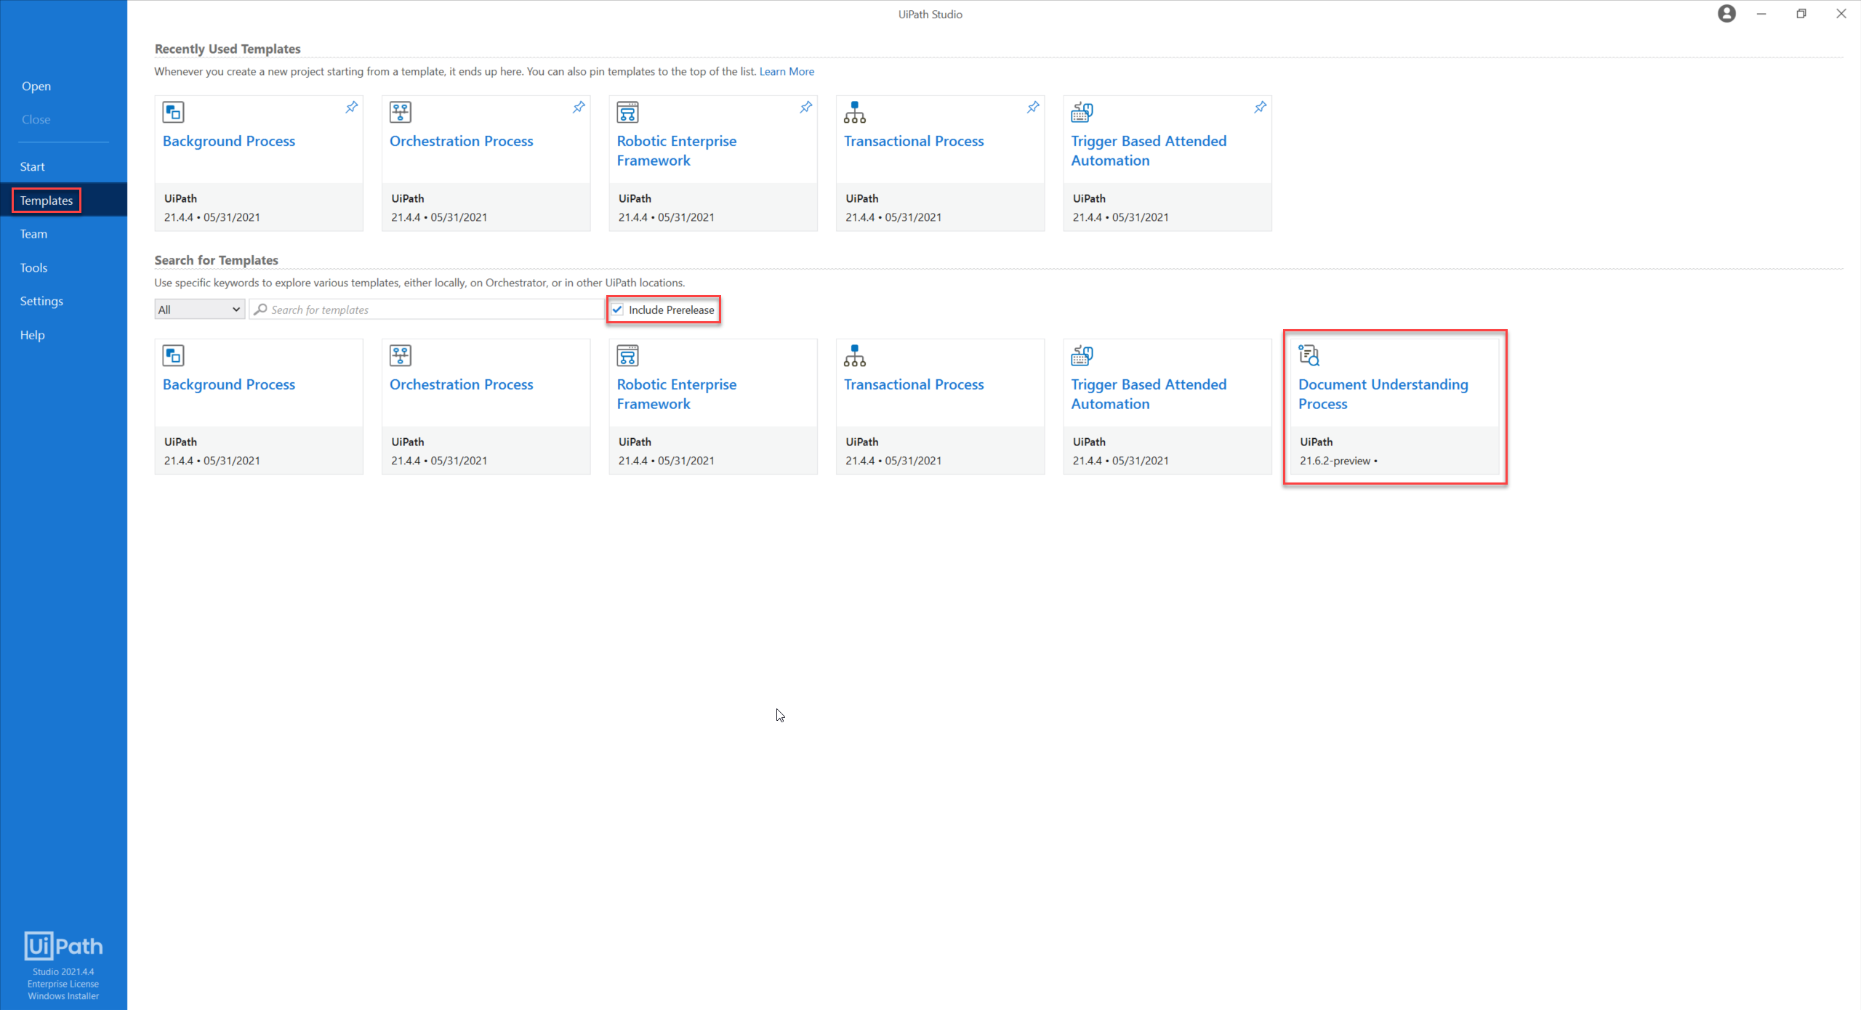Click the Robotic Enterprise Framework icon in search results
1861x1010 pixels.
pos(627,355)
